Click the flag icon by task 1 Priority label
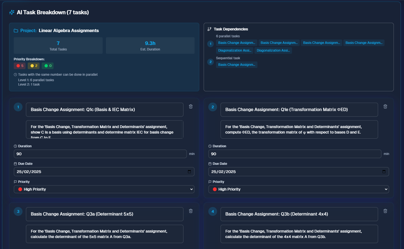Image resolution: width=404 pixels, height=249 pixels. 15,182
